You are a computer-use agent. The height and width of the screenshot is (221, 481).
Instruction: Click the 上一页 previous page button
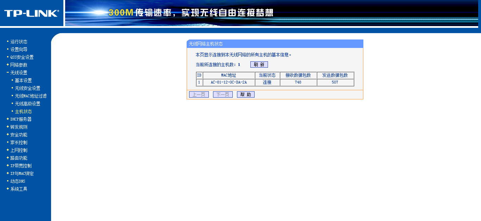point(199,94)
